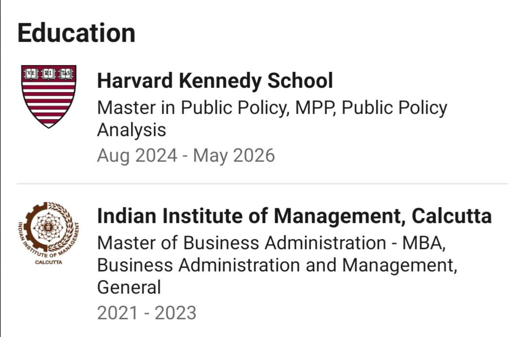Click the VERITAS banner on Harvard shield
The height and width of the screenshot is (337, 524).
click(x=49, y=73)
